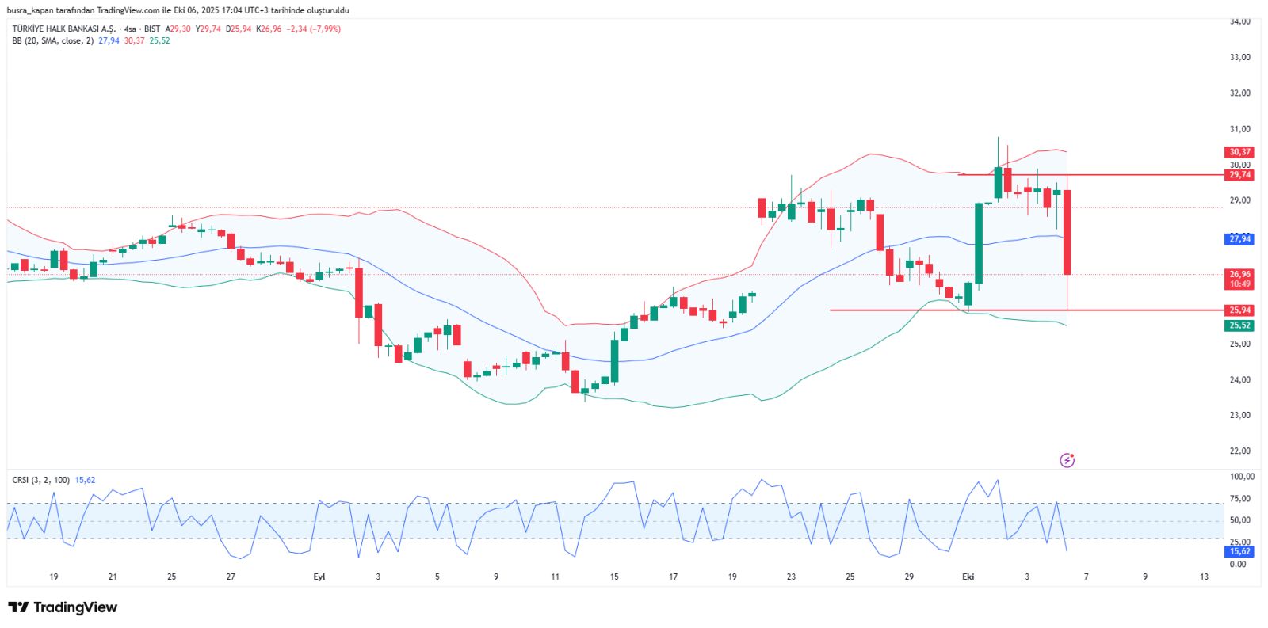Image resolution: width=1268 pixels, height=628 pixels.
Task: Click the TÜRKİYE HALK BANKASI A.Ş. symbol title
Action: (x=63, y=29)
